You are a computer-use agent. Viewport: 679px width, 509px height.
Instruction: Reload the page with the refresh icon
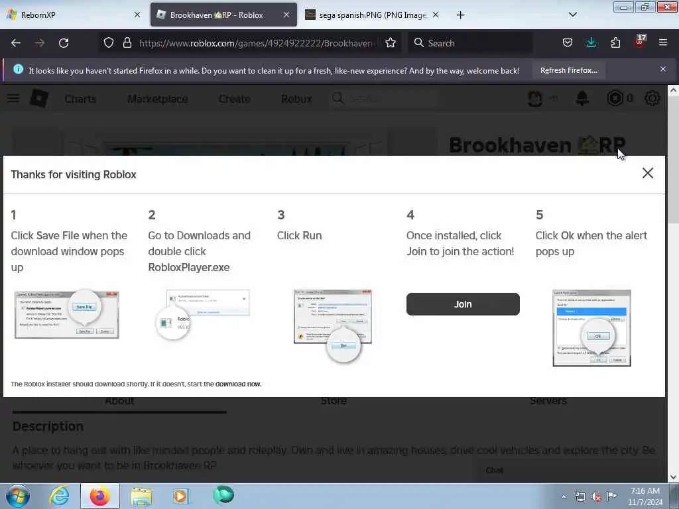[x=64, y=43]
